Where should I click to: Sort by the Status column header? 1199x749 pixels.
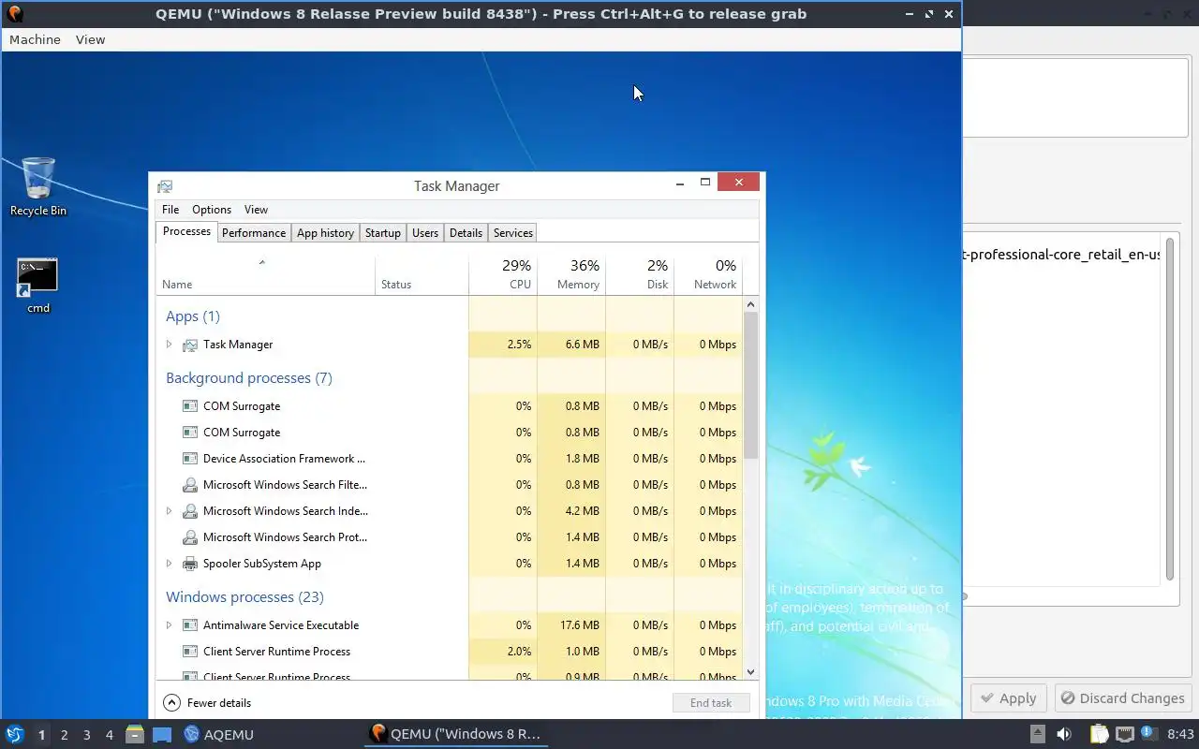pyautogui.click(x=422, y=274)
